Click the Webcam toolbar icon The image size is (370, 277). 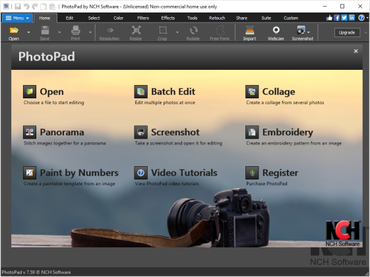(276, 33)
